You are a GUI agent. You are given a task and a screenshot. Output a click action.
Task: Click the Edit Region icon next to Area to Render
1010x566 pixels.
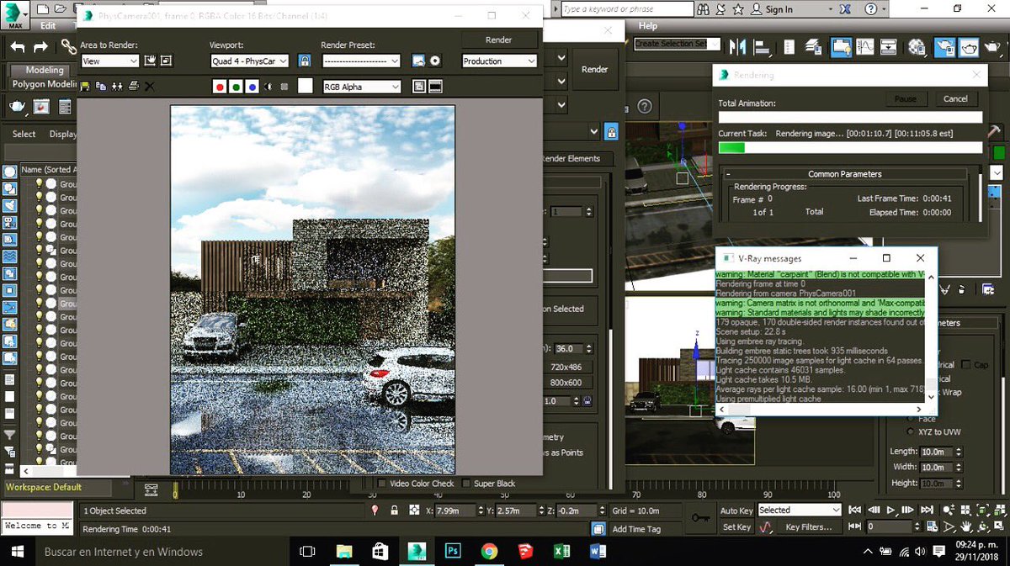(150, 61)
